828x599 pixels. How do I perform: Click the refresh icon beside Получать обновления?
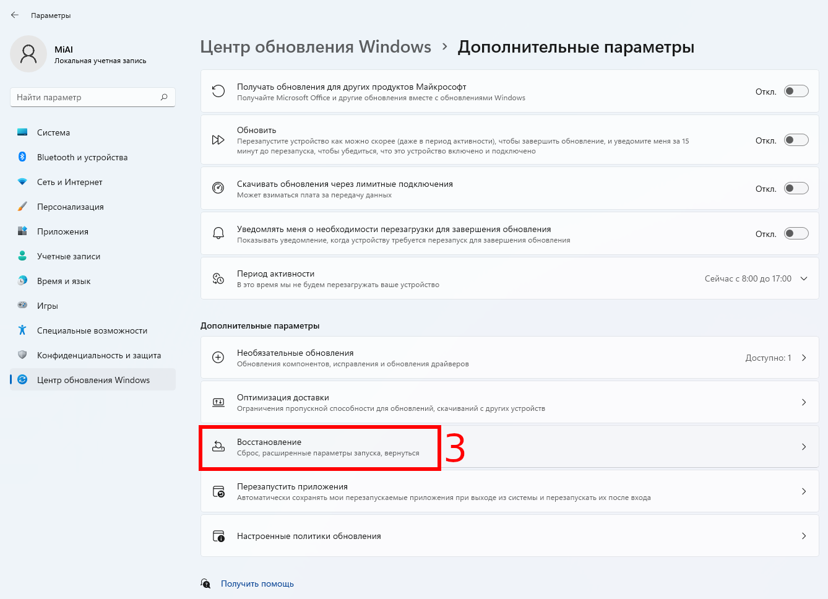218,92
